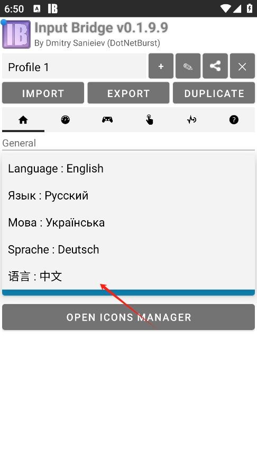Image resolution: width=257 pixels, height=459 pixels.
Task: Choose Мова : Українська option
Action: coord(128,222)
